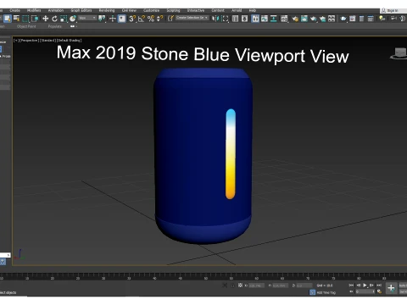Switch to Populate ribbon tab

(x=55, y=26)
